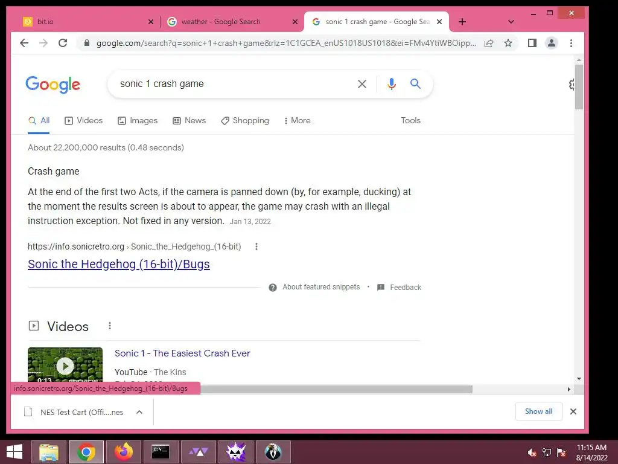Viewport: 618px width, 464px height.
Task: Close the bit.io tab
Action: pyautogui.click(x=150, y=22)
